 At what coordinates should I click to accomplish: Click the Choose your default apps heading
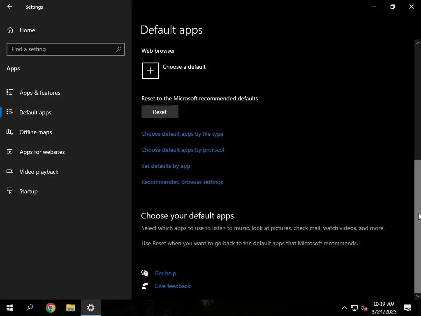coord(187,216)
